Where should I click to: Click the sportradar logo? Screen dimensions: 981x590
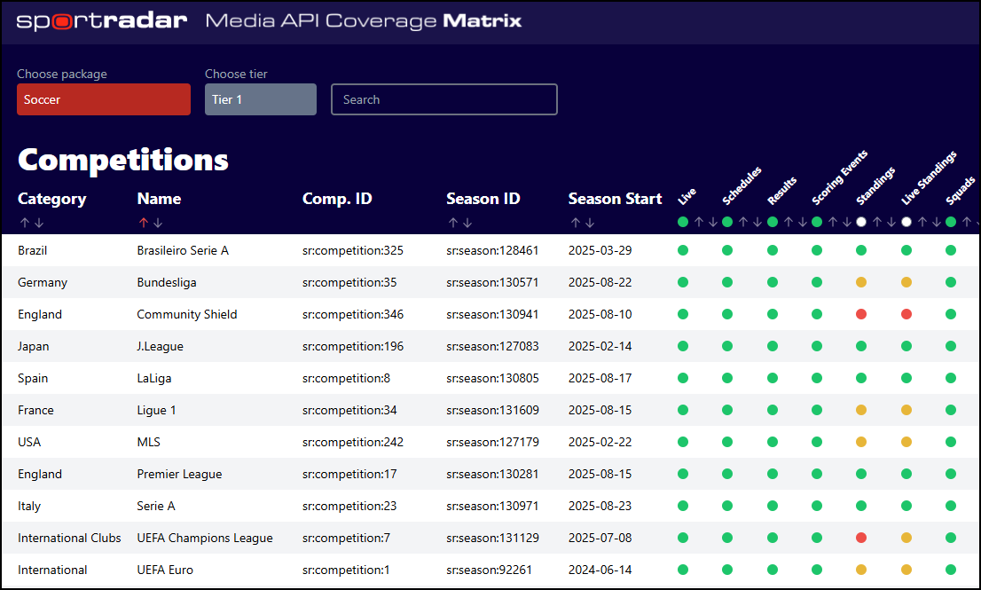[x=102, y=20]
